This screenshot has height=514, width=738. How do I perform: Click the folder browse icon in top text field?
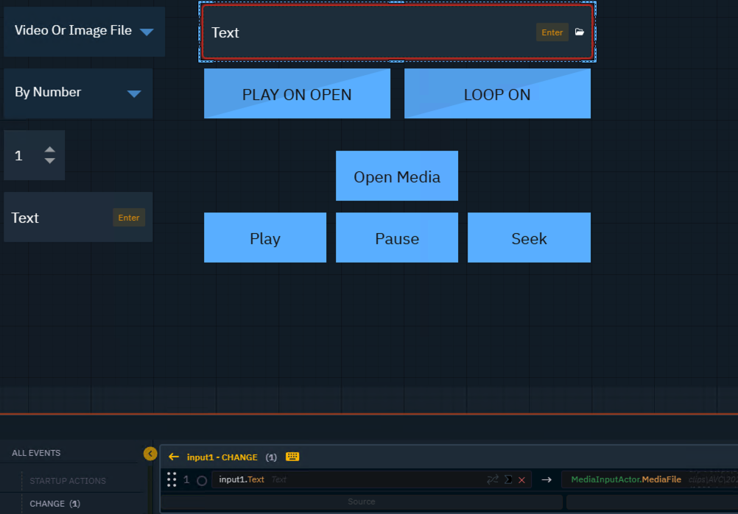coord(580,32)
